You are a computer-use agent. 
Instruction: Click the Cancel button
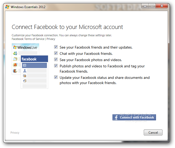click(x=153, y=132)
